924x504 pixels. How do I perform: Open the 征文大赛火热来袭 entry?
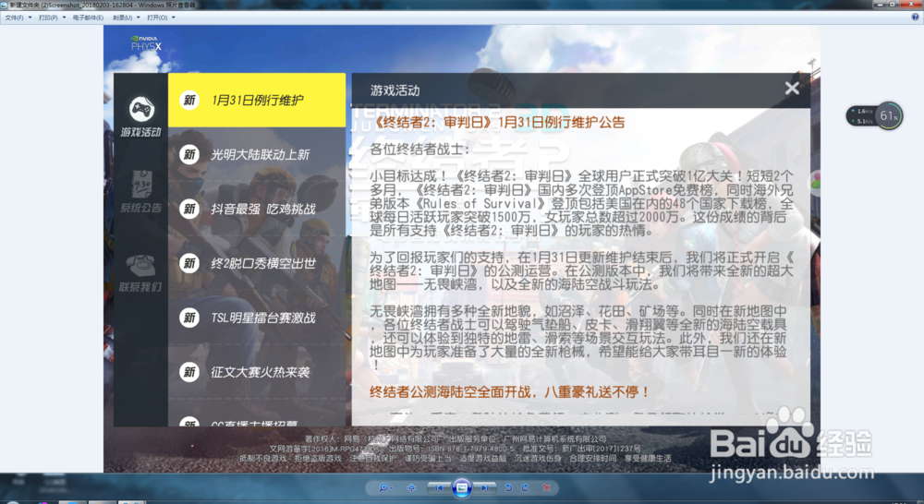(257, 372)
